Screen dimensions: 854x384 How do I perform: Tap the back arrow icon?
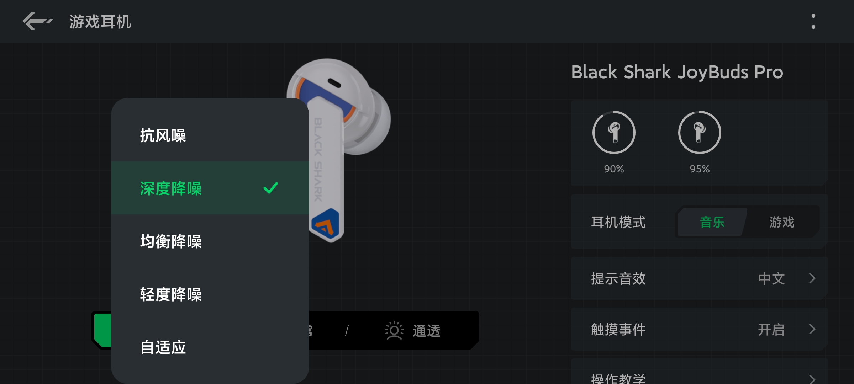pos(38,21)
